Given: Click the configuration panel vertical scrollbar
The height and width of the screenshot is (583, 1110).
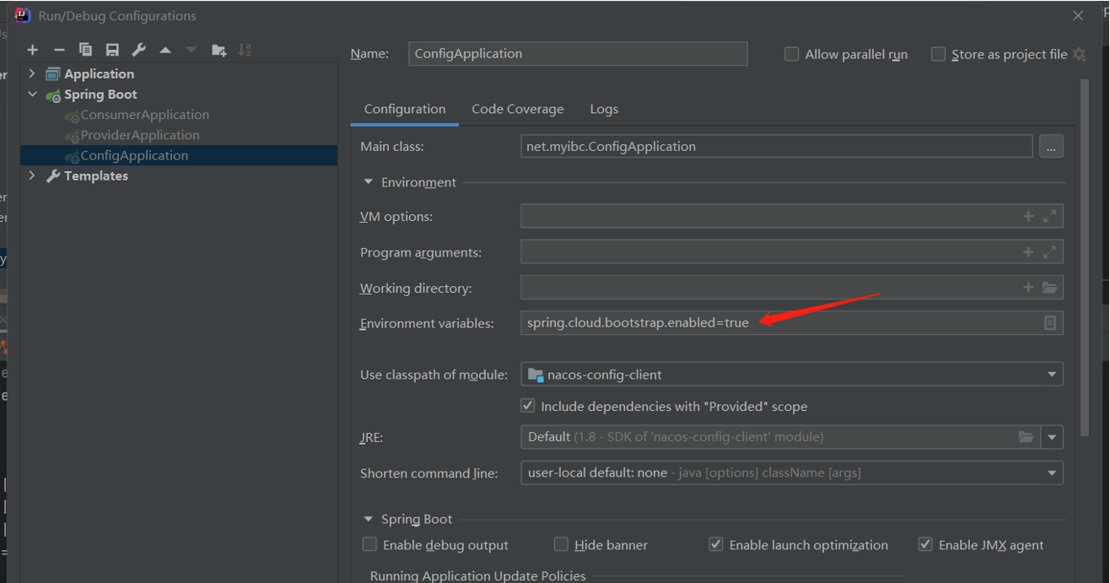Looking at the screenshot, I should (x=1086, y=258).
